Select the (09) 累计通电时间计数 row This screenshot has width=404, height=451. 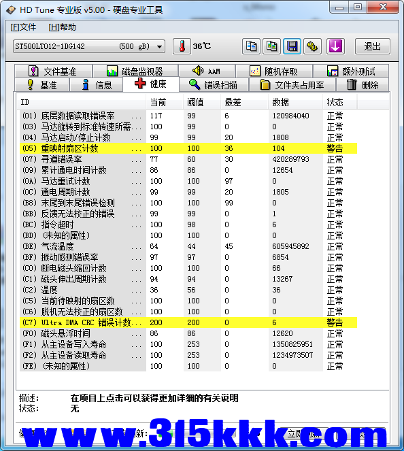188,170
